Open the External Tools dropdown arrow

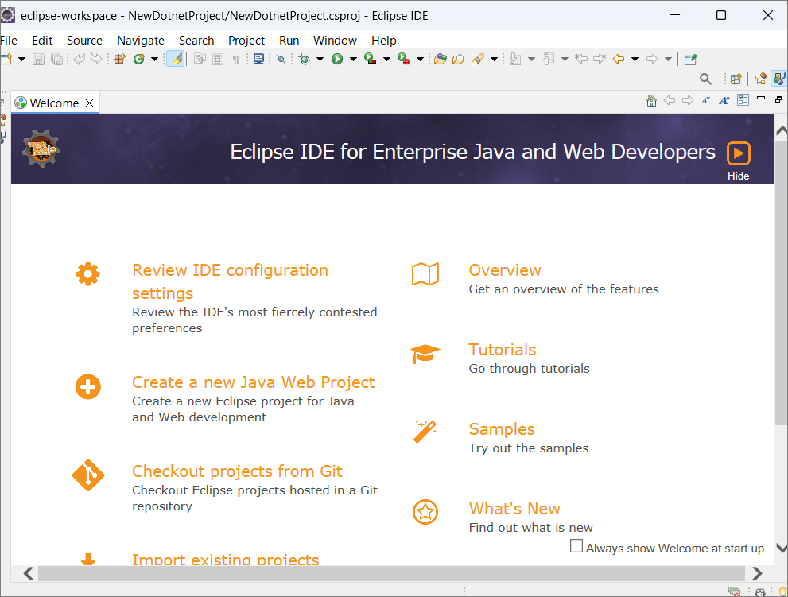click(x=420, y=60)
